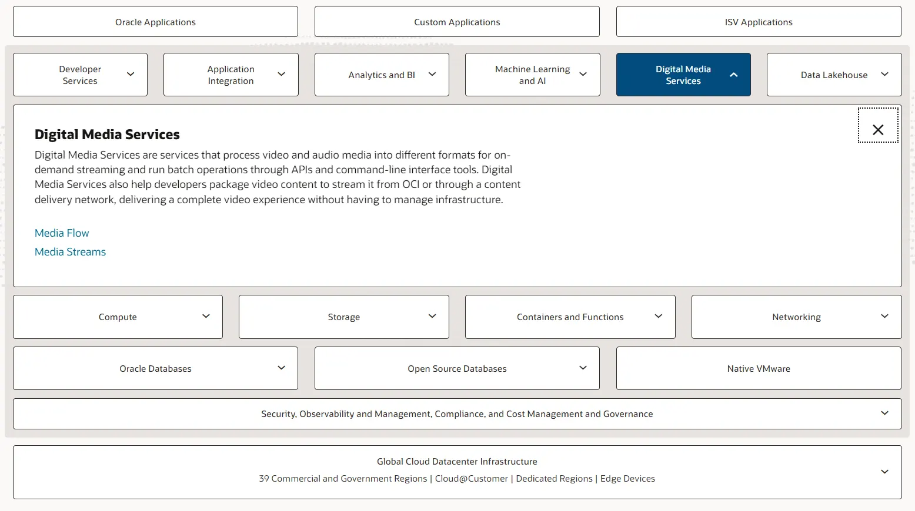Collapse the Digital Media Services chevron
The height and width of the screenshot is (511, 915).
(x=733, y=75)
